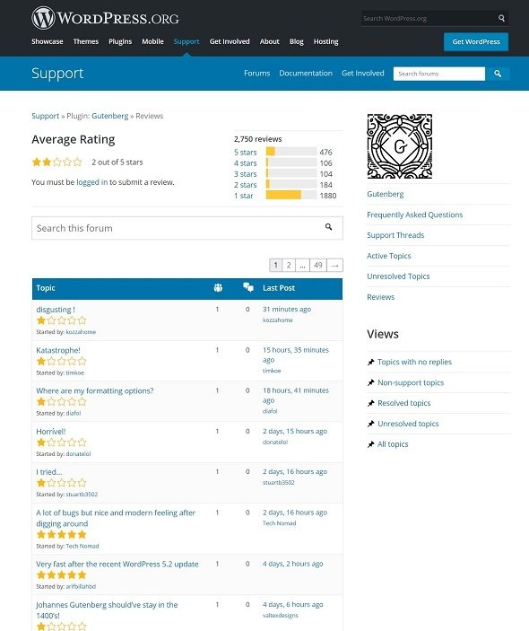Open the 'Horrivel!' review topic
This screenshot has height=631, width=529.
pyautogui.click(x=51, y=432)
